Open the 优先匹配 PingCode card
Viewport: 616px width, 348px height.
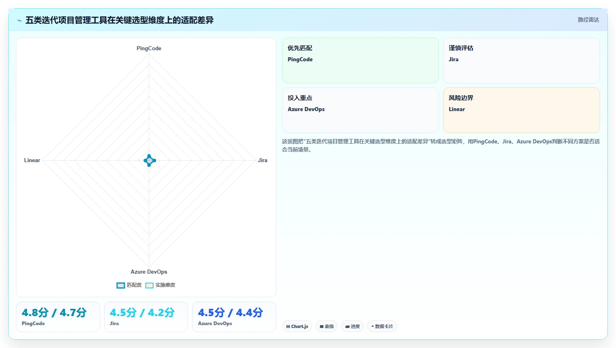(360, 60)
